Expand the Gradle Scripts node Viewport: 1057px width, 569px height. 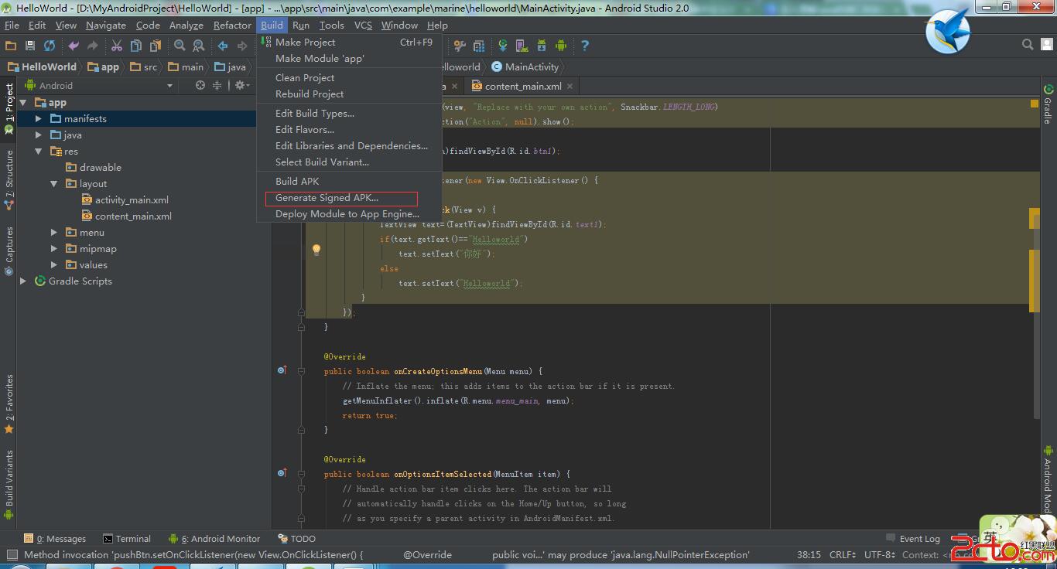point(23,281)
